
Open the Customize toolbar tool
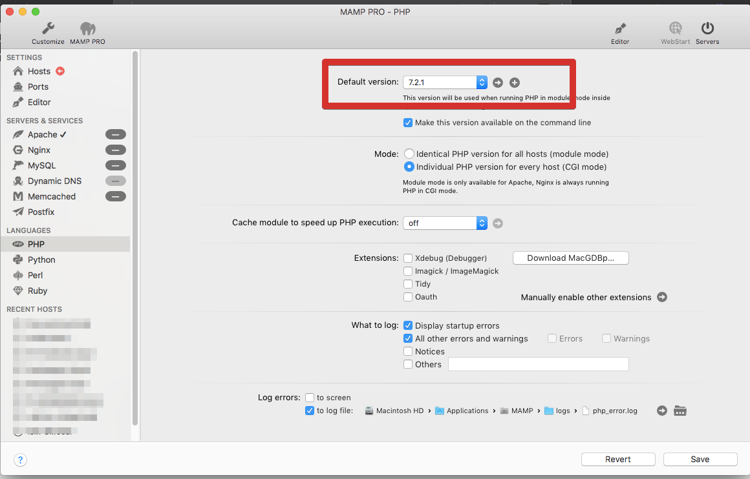pos(48,34)
